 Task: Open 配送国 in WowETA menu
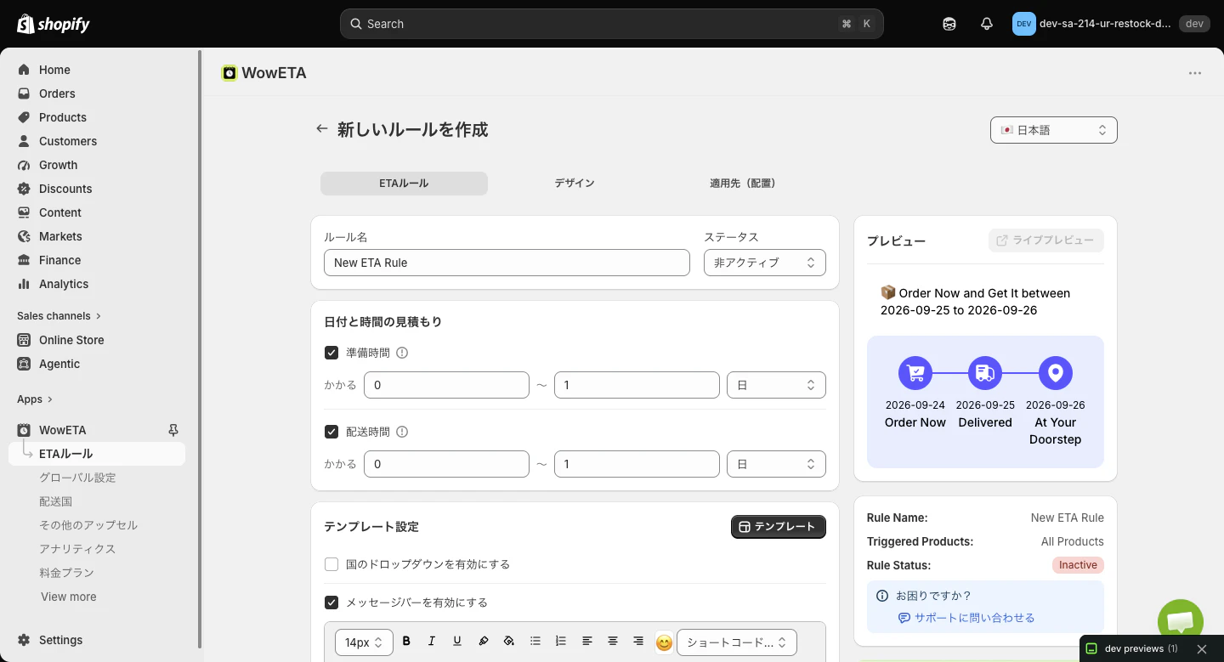coord(56,501)
